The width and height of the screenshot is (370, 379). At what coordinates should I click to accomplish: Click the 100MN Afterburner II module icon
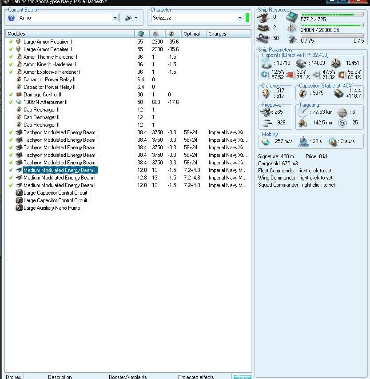[x=19, y=102]
